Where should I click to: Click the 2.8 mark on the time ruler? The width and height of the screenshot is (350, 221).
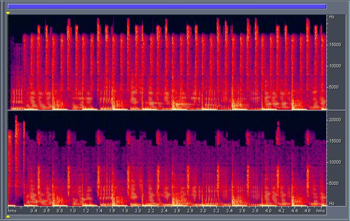(x=190, y=211)
